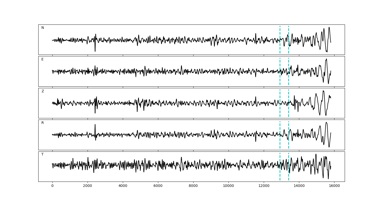This screenshot has width=383, height=204.
Task: Click the R component label
Action: tap(42, 123)
